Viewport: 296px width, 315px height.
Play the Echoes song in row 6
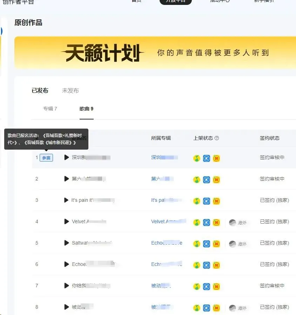click(67, 265)
